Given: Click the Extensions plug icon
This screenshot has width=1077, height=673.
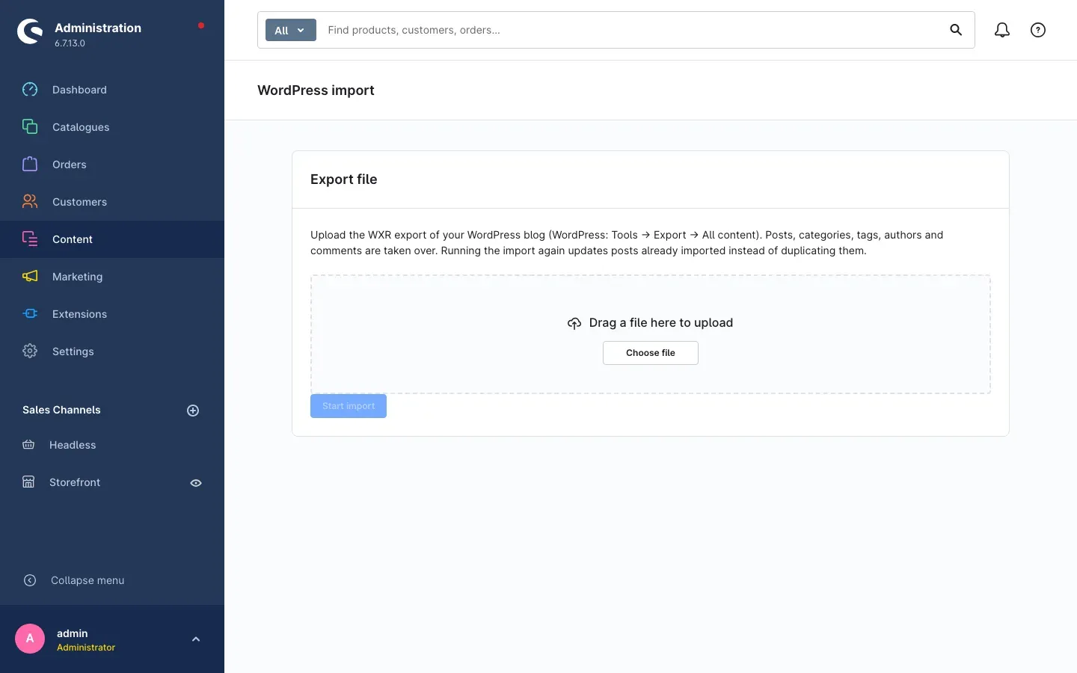Looking at the screenshot, I should 30,314.
